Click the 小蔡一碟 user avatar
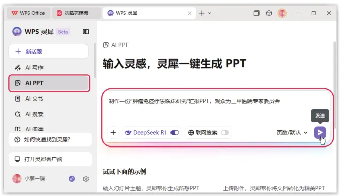This screenshot has height=196, width=342. point(17,179)
